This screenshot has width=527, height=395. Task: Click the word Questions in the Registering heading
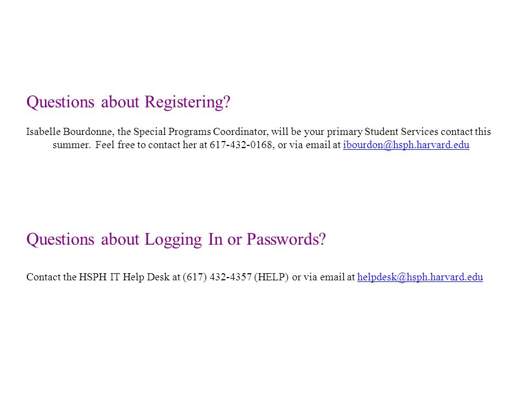tap(60, 102)
